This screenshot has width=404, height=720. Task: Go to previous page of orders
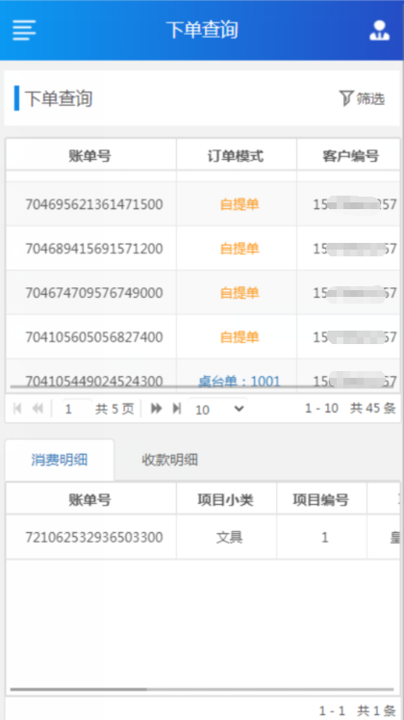(x=38, y=409)
